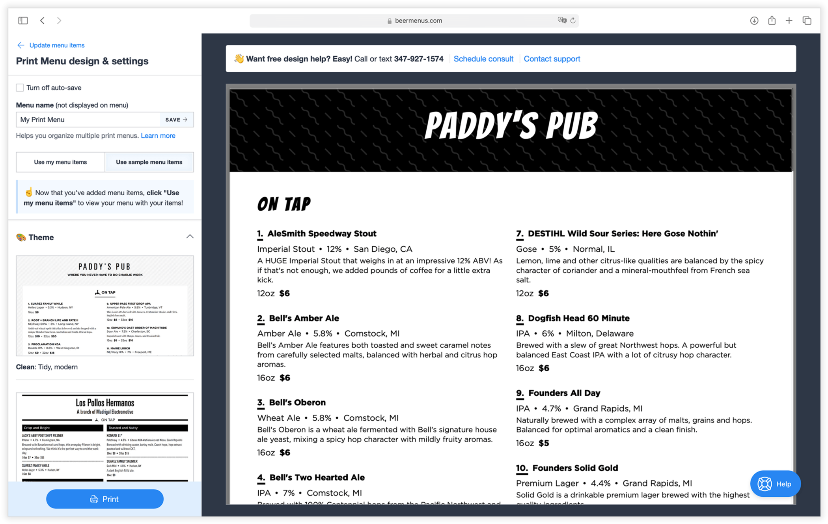Click the Schedule consult link

pyautogui.click(x=483, y=58)
